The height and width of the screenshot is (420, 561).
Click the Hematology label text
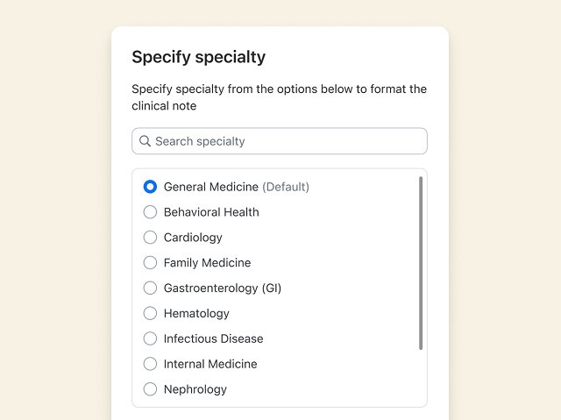pos(196,313)
